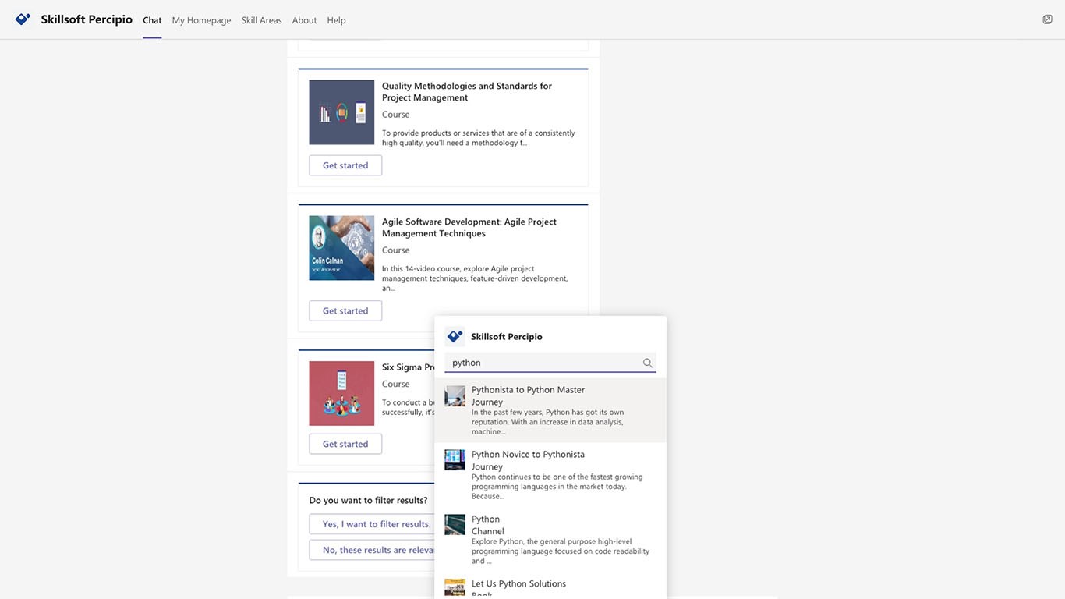Click the Skillsoft Percipio logo in header
Viewport: 1065px width, 599px height.
coord(23,19)
